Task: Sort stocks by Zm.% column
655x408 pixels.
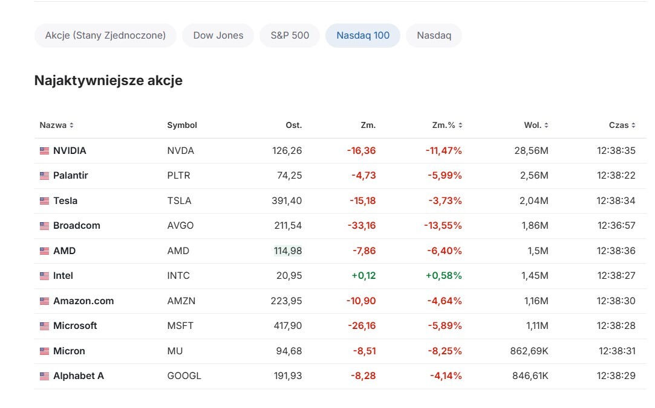Action: click(447, 126)
